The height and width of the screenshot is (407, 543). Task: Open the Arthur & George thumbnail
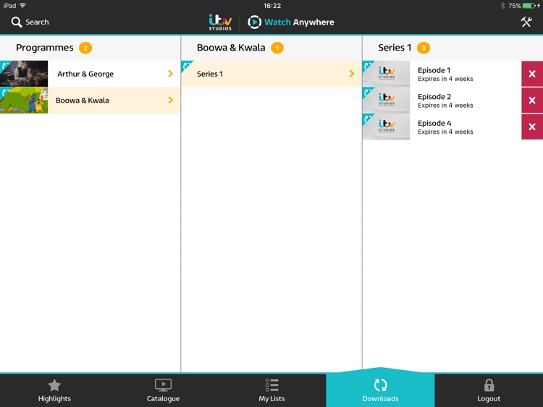(x=24, y=74)
